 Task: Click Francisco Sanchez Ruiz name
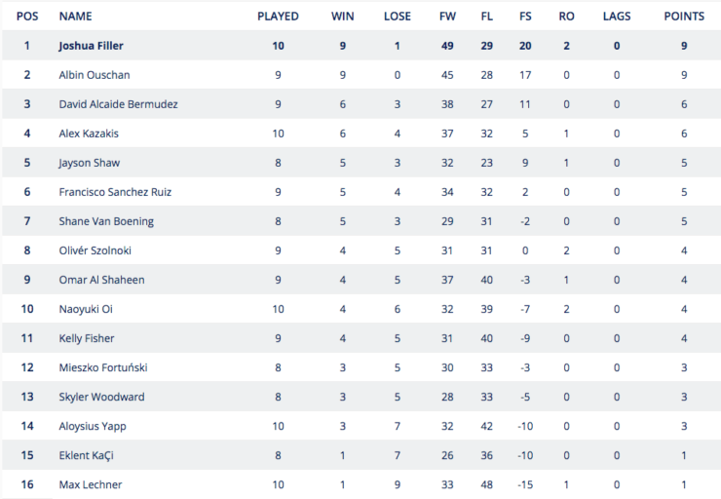coord(115,192)
